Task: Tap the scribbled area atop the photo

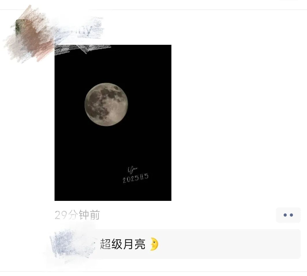Action: 82,49
